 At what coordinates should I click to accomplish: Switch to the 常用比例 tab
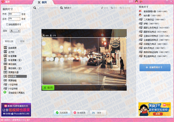tap(9, 41)
